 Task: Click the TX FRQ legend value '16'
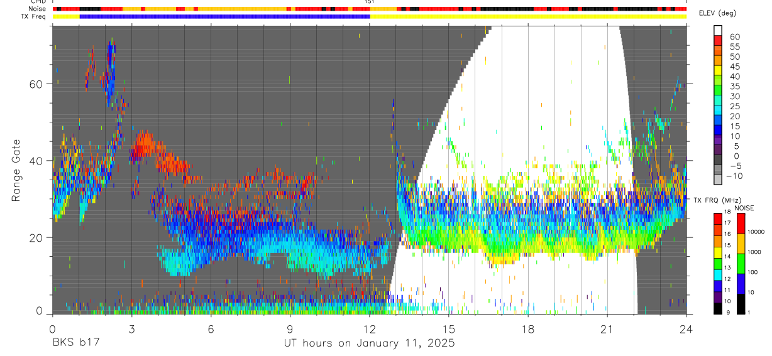coord(727,234)
